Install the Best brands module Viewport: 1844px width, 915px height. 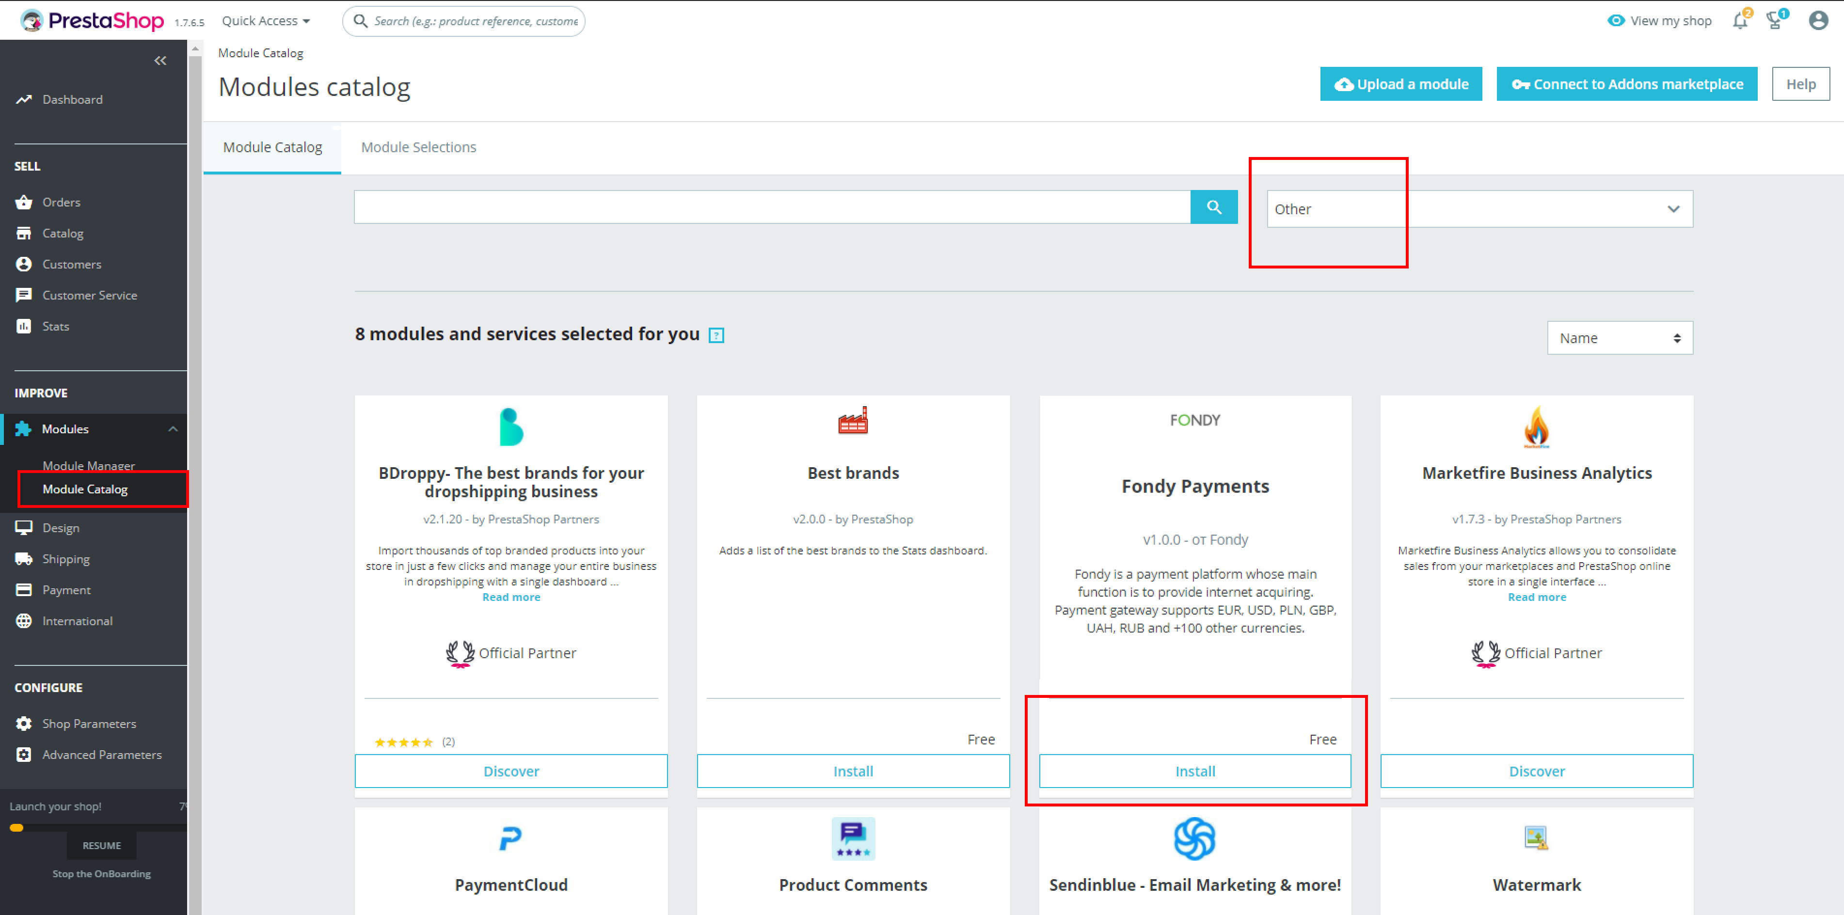click(x=853, y=771)
